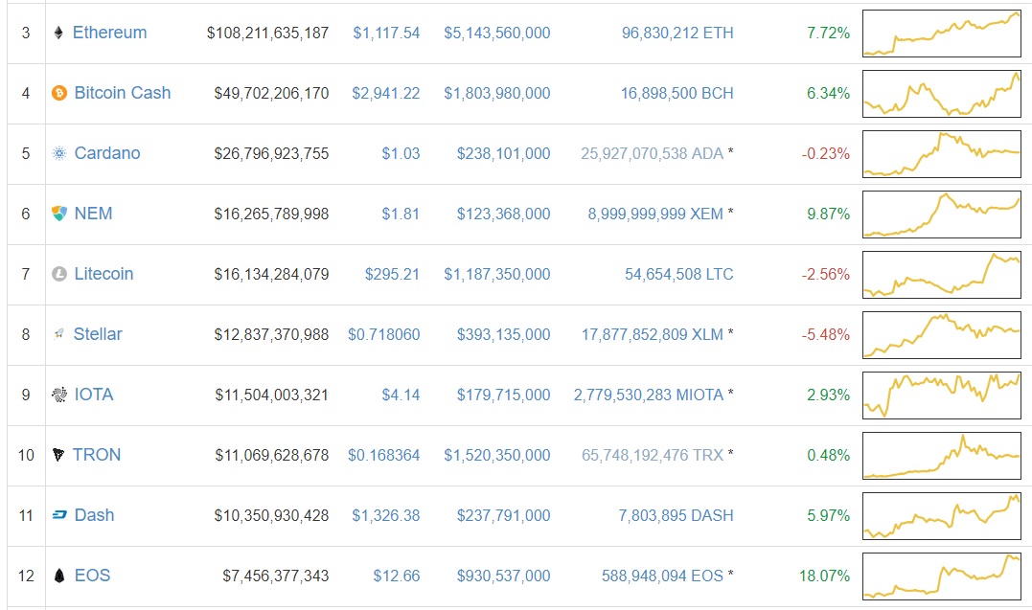
Task: Click Litecoin price $295.21
Action: [x=392, y=274]
